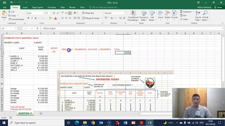Align text to the left
This screenshot has height=126, width=225.
[x=63, y=18]
